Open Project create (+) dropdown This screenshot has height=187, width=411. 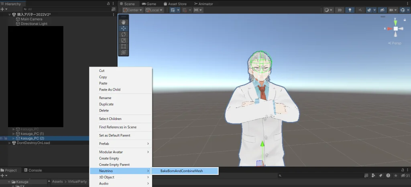tap(4, 175)
